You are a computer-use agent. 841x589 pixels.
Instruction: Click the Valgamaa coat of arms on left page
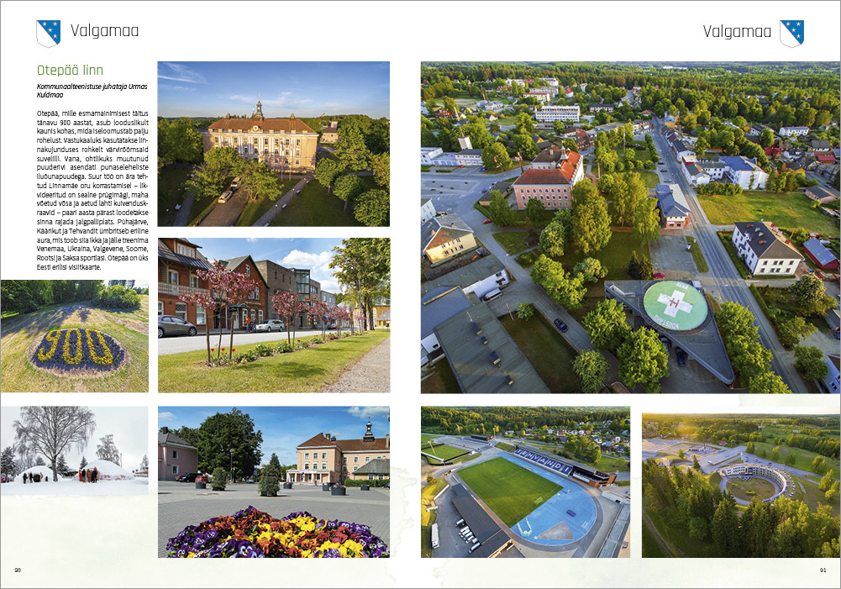(48, 34)
